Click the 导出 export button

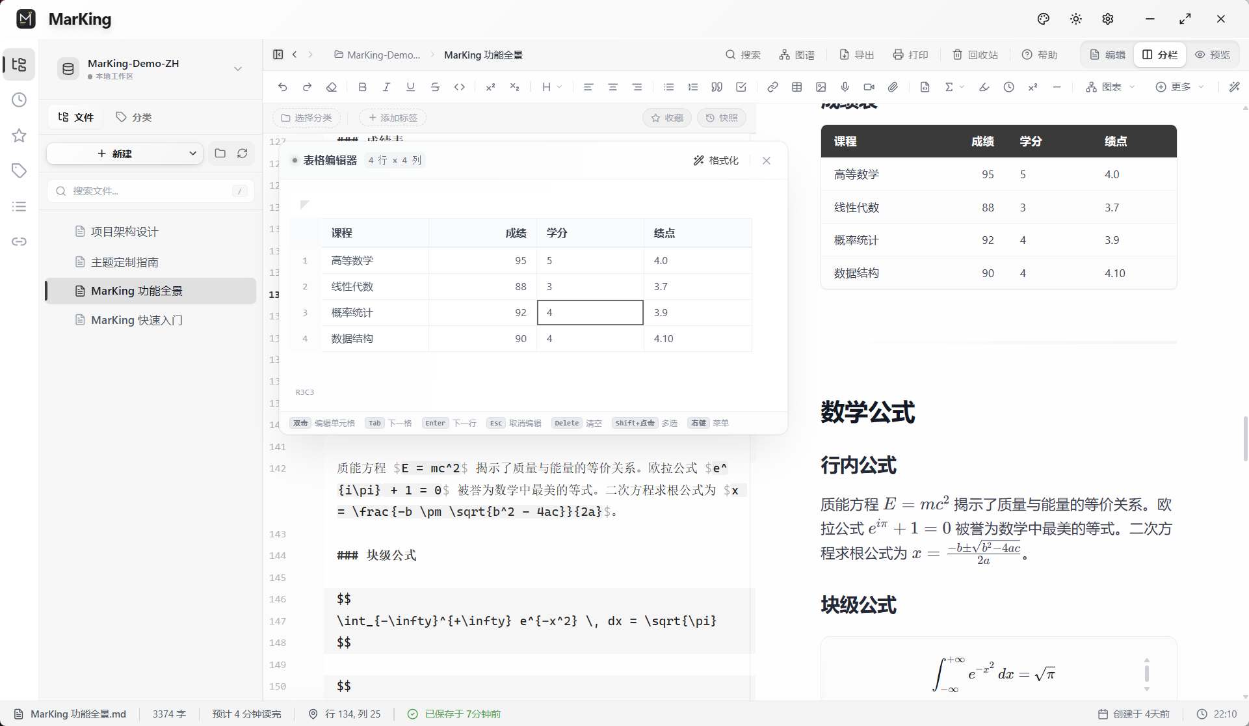pos(857,55)
